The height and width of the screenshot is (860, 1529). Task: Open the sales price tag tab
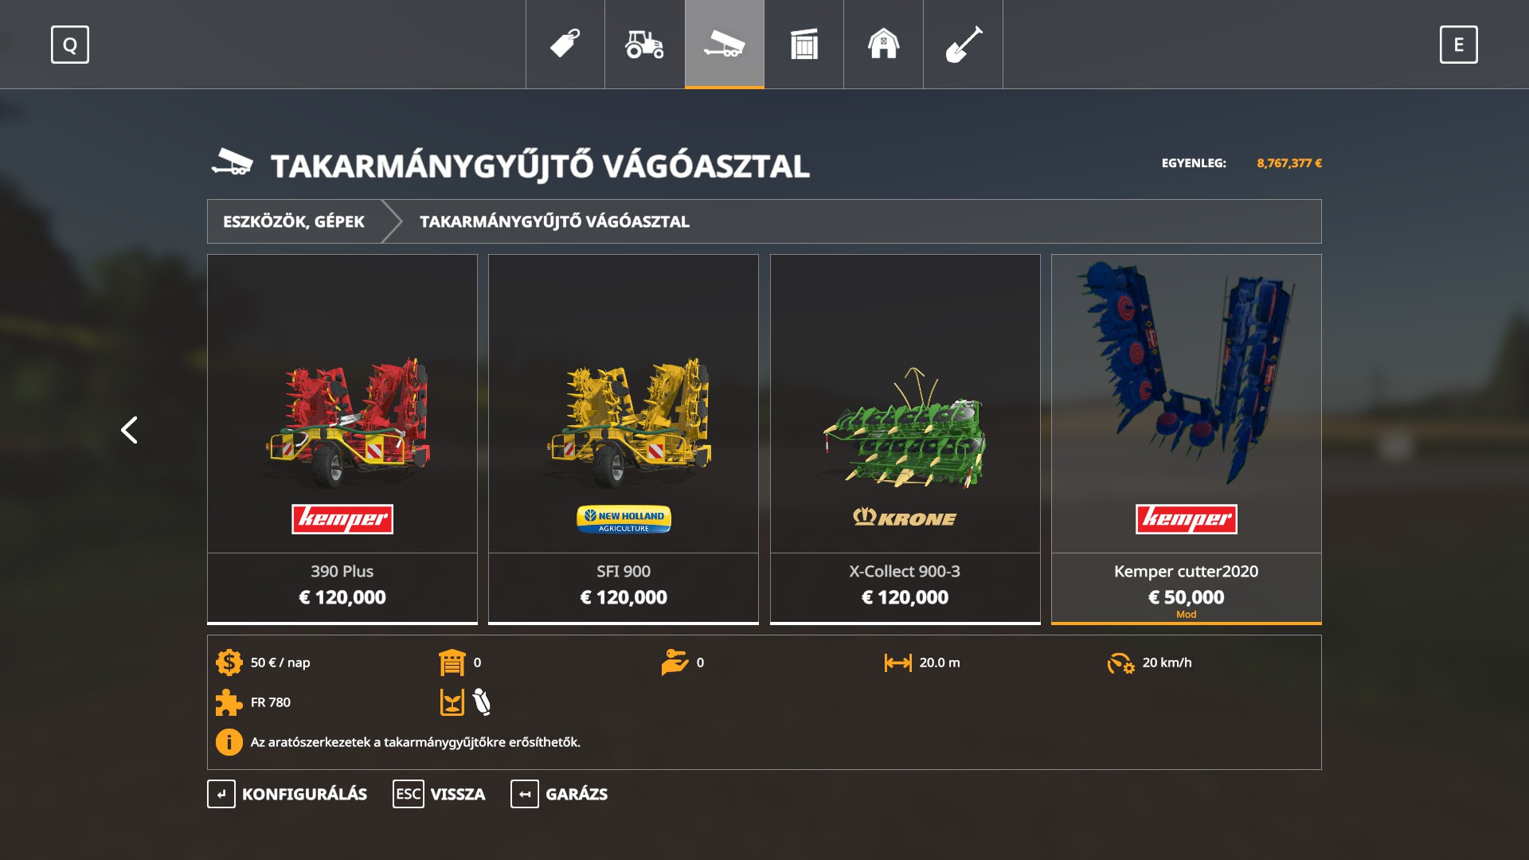(565, 44)
